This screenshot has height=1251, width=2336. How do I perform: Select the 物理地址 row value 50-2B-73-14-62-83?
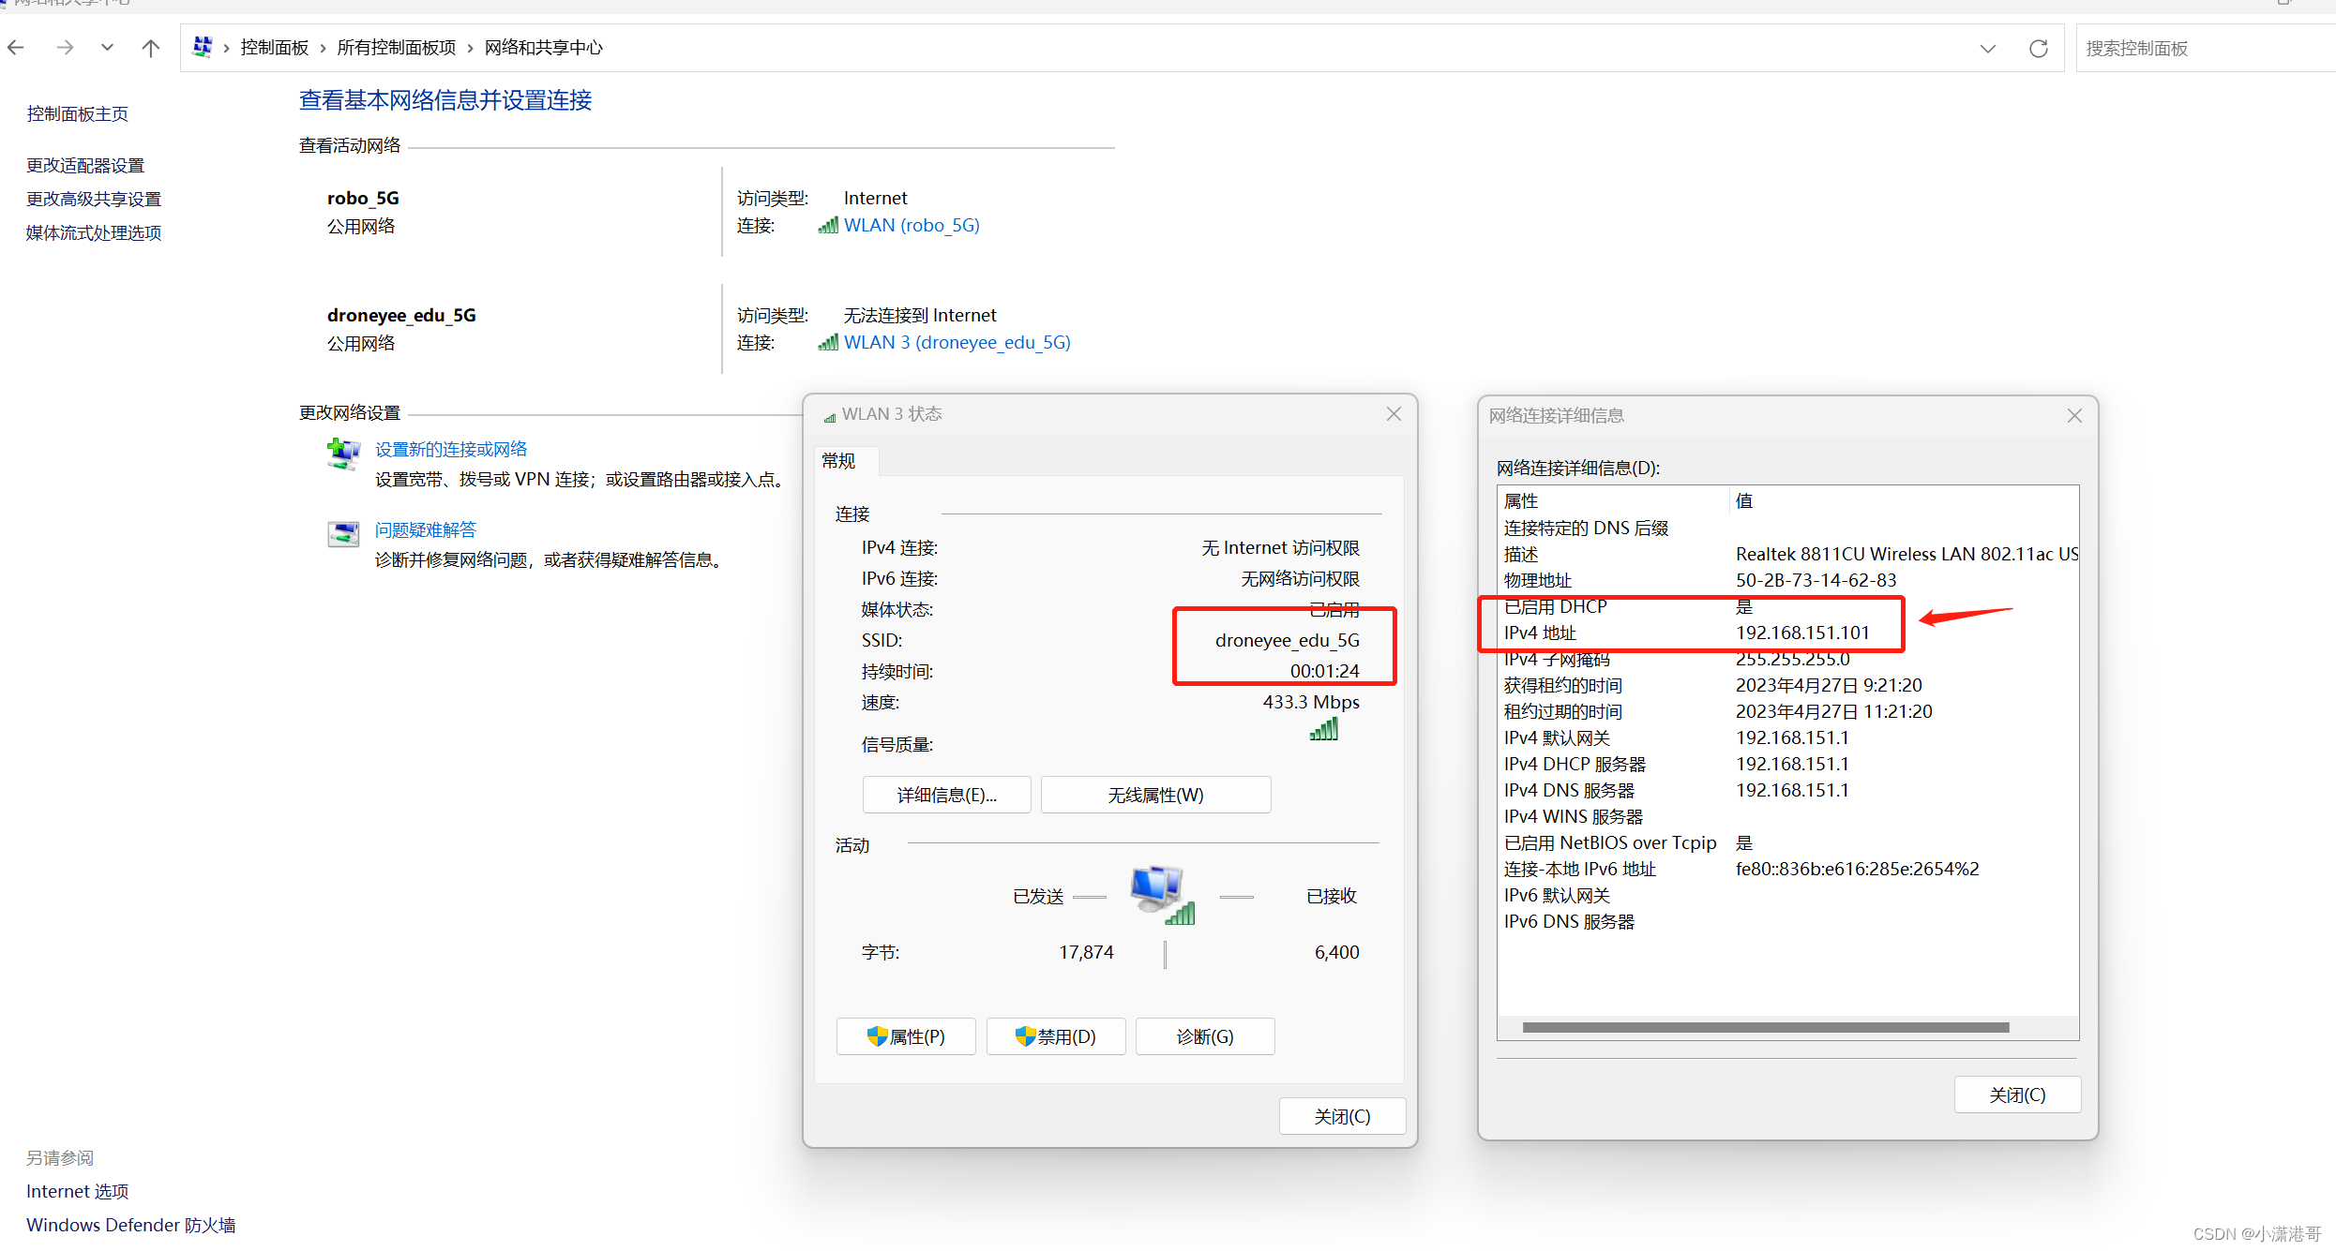coord(1816,580)
